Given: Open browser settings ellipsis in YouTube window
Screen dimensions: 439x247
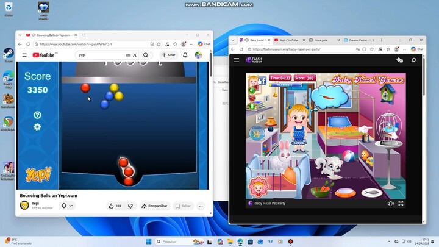Looking at the screenshot, I should (x=191, y=45).
